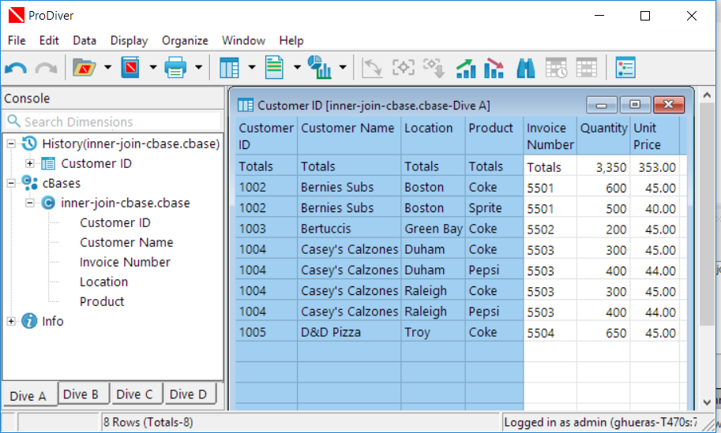Click the Unit Price column header

pos(655,136)
